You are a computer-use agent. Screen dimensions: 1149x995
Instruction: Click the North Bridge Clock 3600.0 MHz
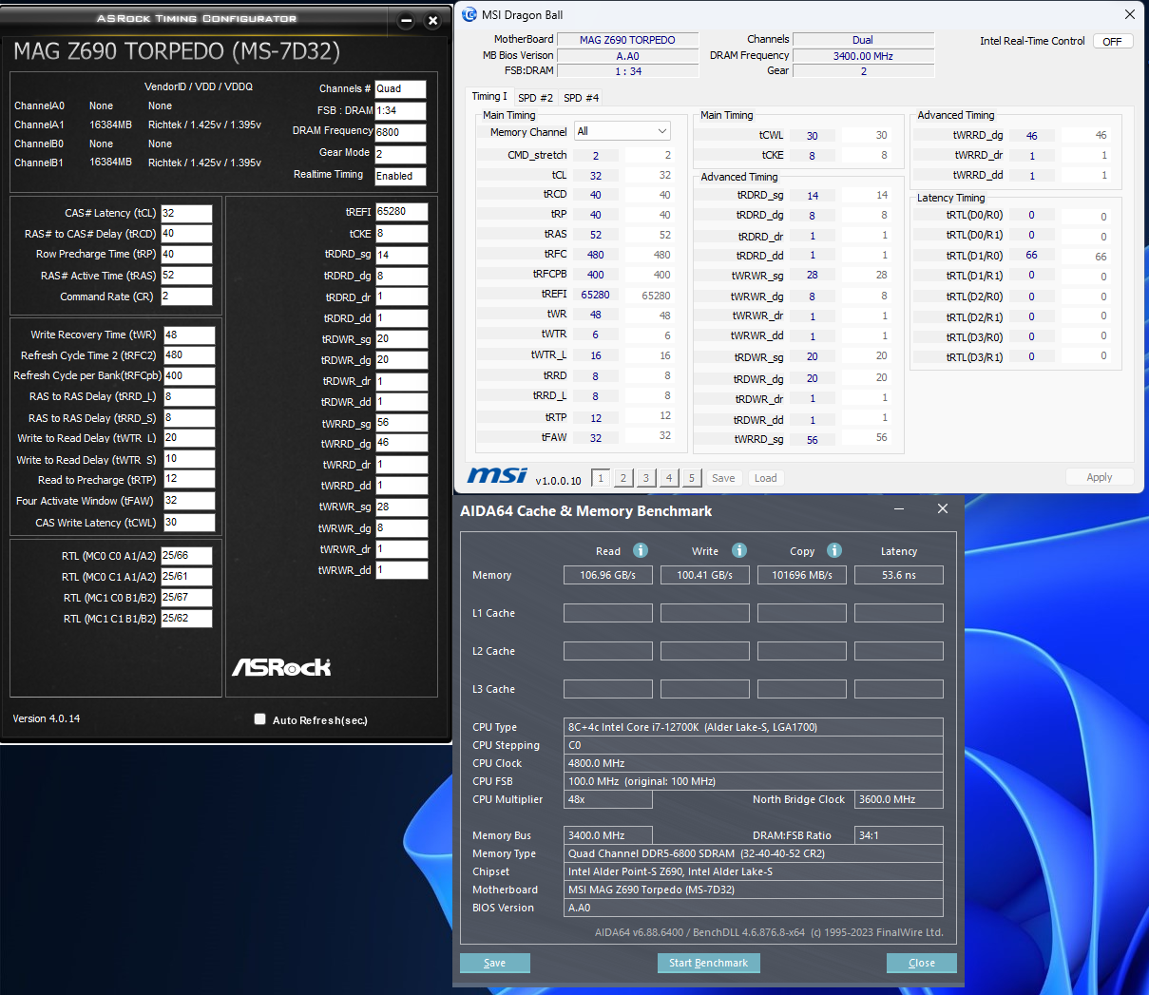899,799
